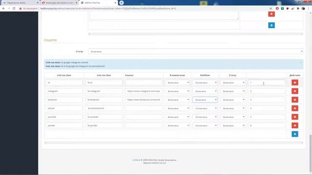Viewport: 312px width, 175px height.
Task: Open Статус dropdown for facebook row
Action: click(233, 100)
